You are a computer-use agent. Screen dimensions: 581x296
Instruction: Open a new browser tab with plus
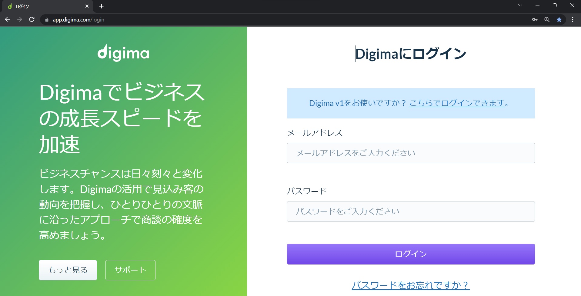tap(102, 6)
